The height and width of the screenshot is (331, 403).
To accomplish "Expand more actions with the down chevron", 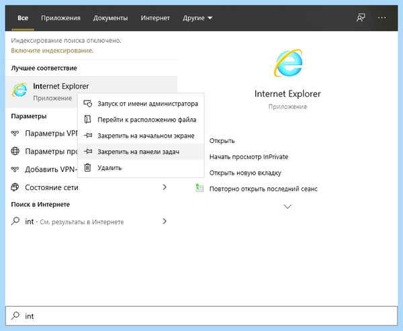I will point(287,206).
